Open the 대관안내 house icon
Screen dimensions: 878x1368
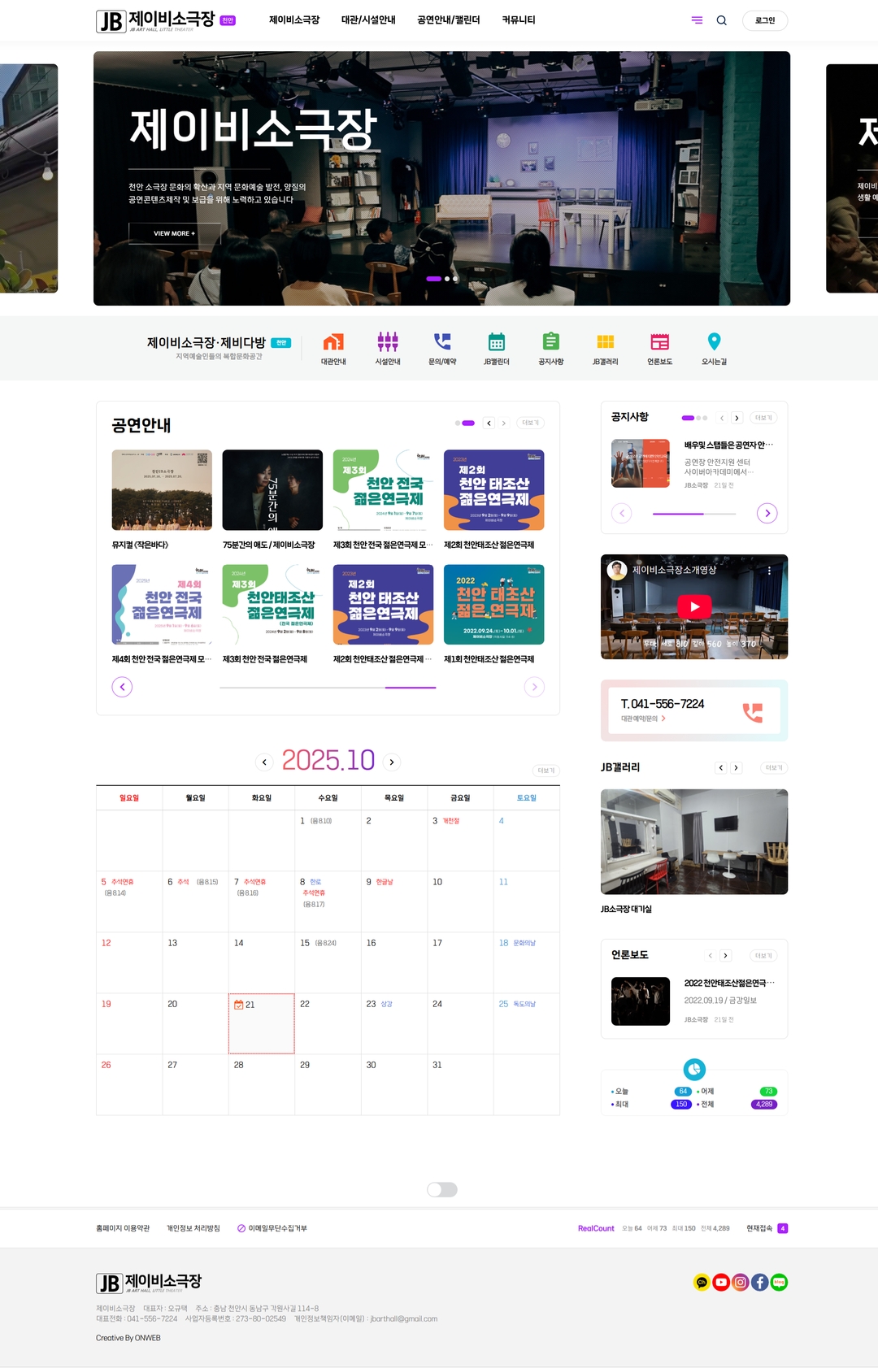click(x=333, y=342)
